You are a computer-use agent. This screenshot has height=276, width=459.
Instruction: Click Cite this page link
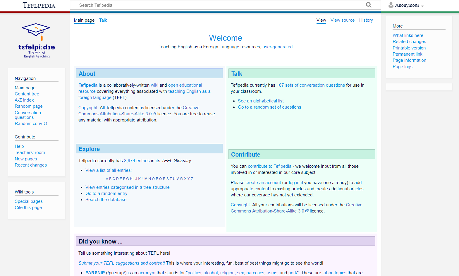click(x=28, y=208)
